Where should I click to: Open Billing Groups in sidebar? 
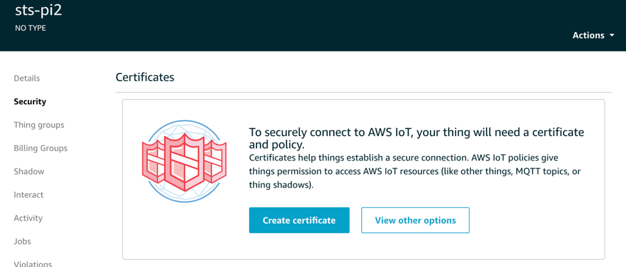coord(40,148)
